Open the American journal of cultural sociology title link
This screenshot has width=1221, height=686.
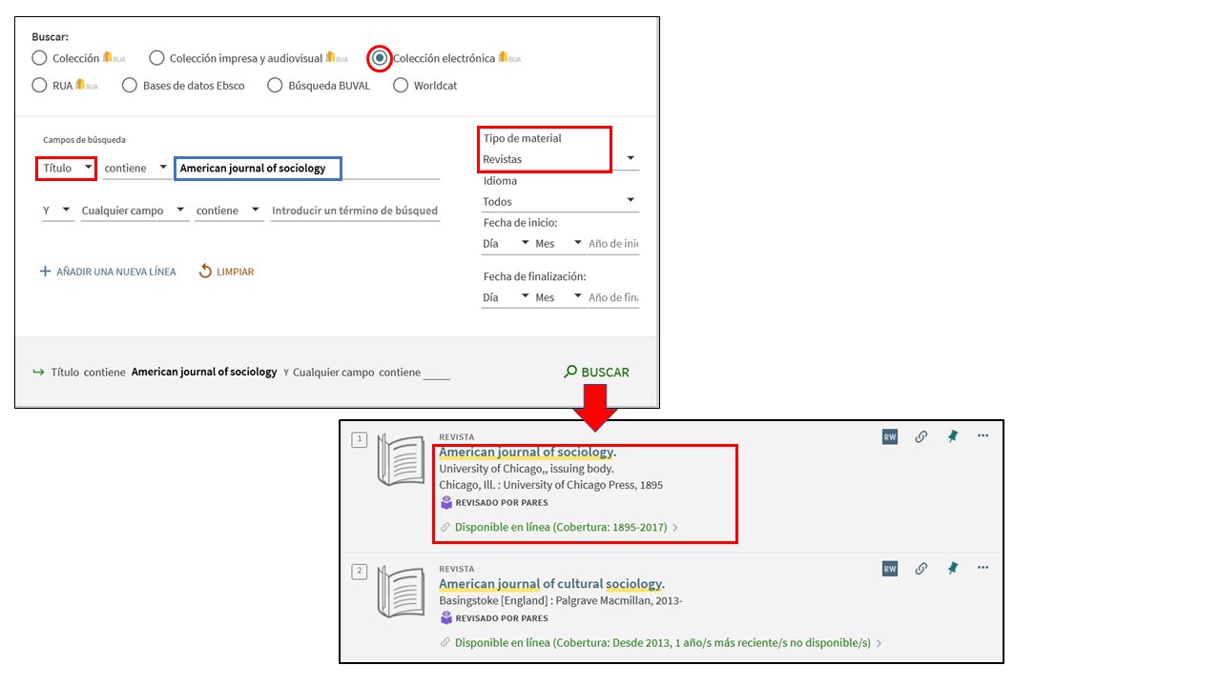[551, 584]
